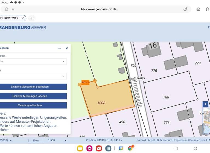The width and height of the screenshot is (210, 153).
Task: Tap the recent apps navigation button
Action: (176, 148)
